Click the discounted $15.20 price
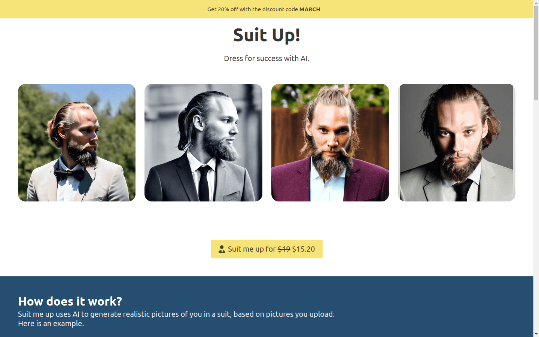The height and width of the screenshot is (337, 539). (304, 249)
